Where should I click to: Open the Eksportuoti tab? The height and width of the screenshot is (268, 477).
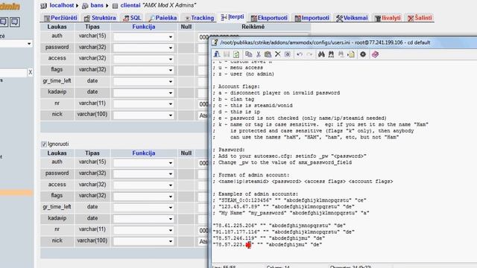coord(269,18)
